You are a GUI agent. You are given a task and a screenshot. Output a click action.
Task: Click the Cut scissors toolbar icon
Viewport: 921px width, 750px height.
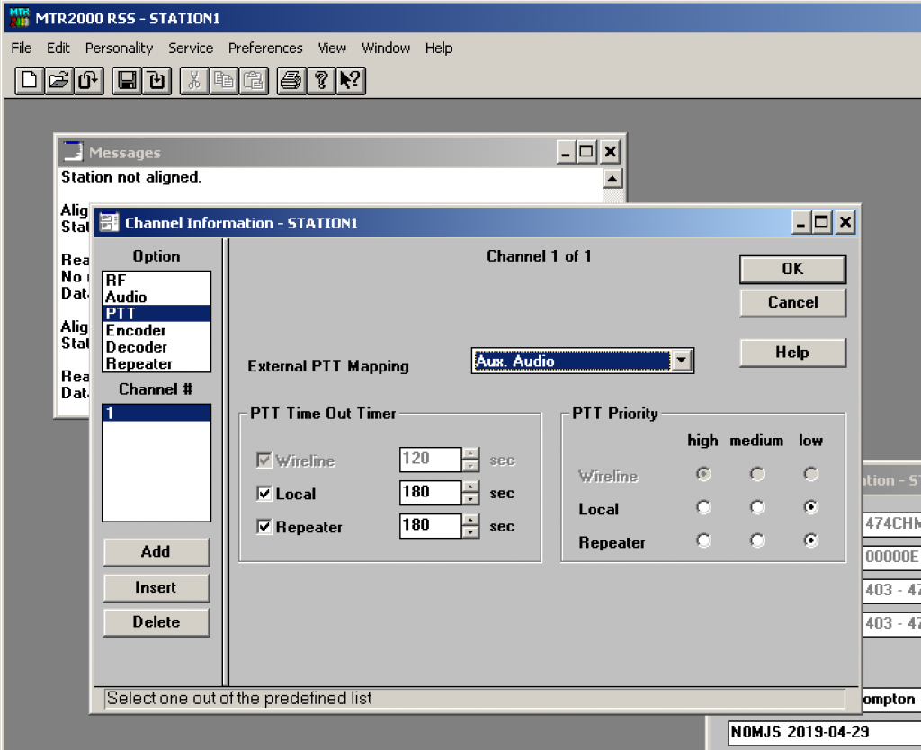[194, 80]
